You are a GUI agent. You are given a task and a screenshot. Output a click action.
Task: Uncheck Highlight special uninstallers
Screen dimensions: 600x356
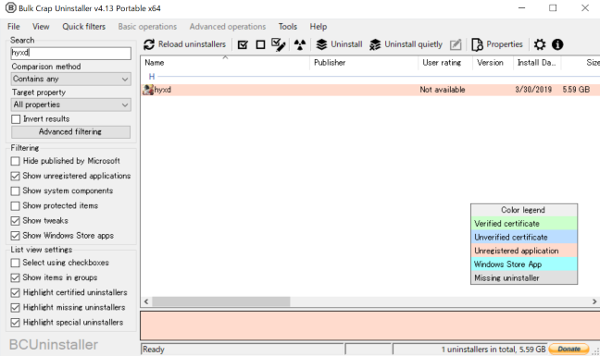point(16,323)
